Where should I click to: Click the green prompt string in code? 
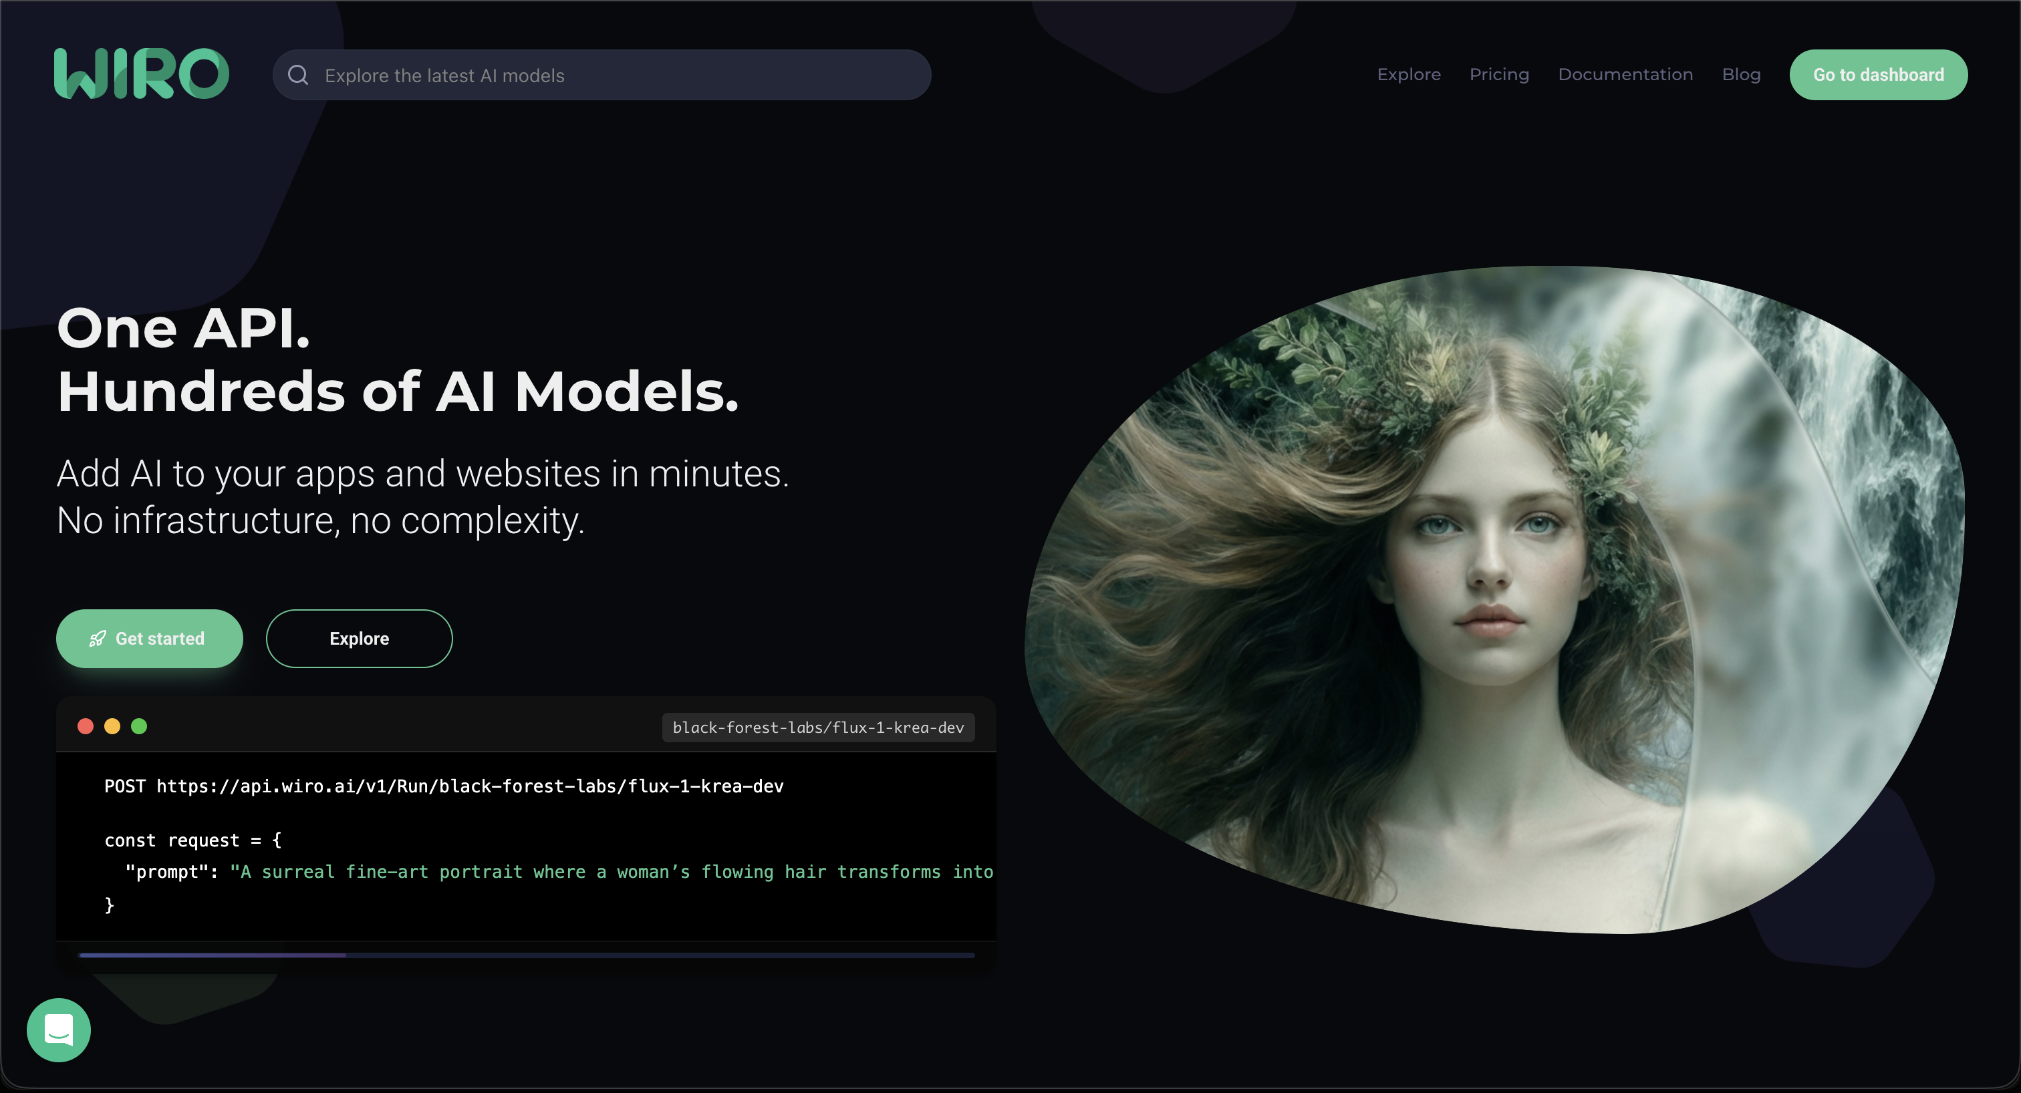pos(612,872)
